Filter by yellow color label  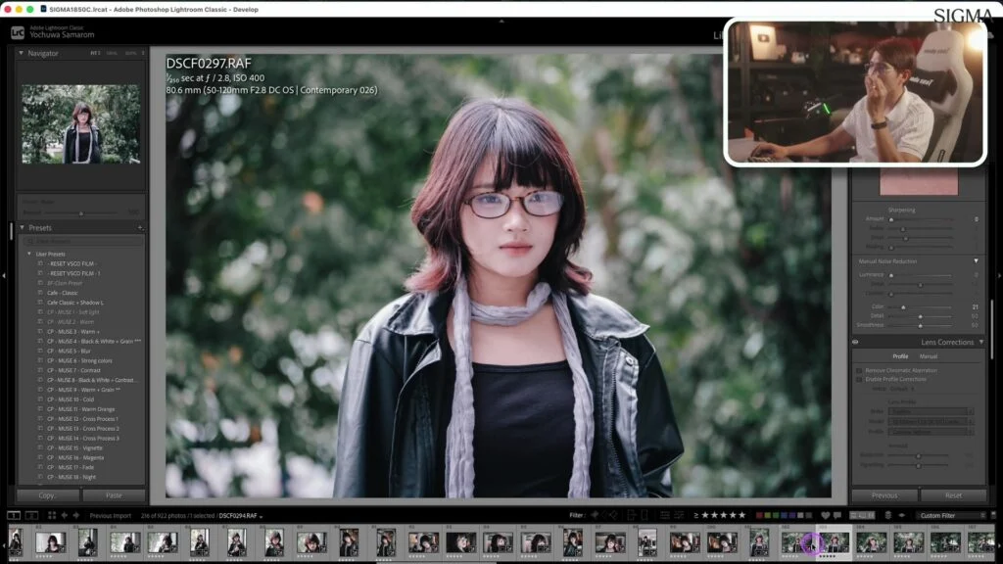pos(768,515)
